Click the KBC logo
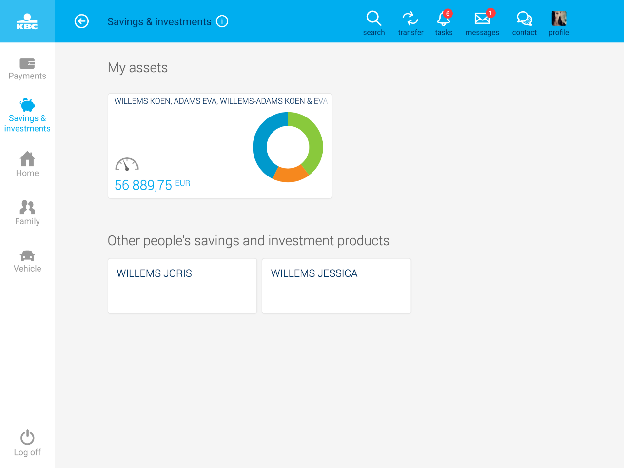 coord(27,21)
